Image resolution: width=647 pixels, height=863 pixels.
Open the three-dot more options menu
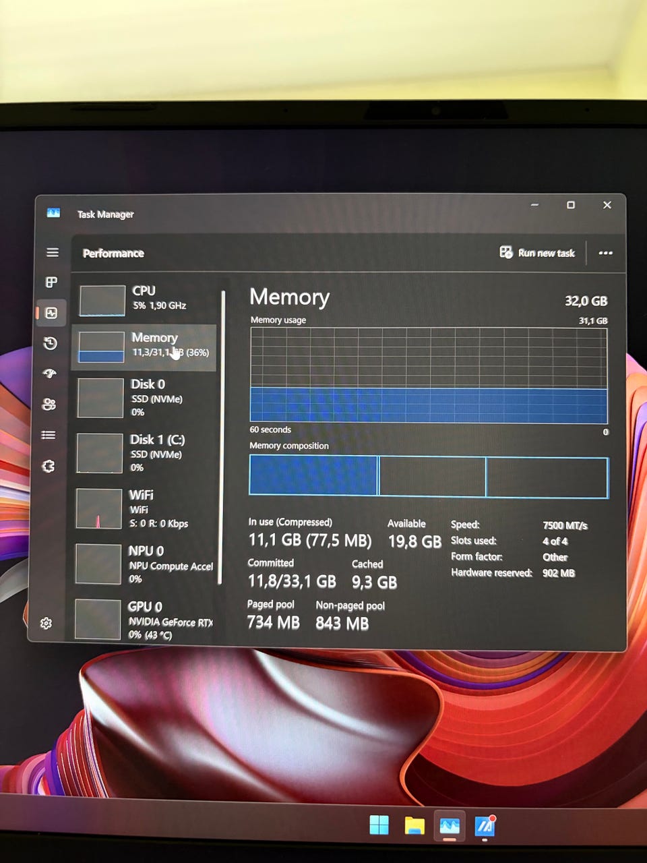[605, 253]
